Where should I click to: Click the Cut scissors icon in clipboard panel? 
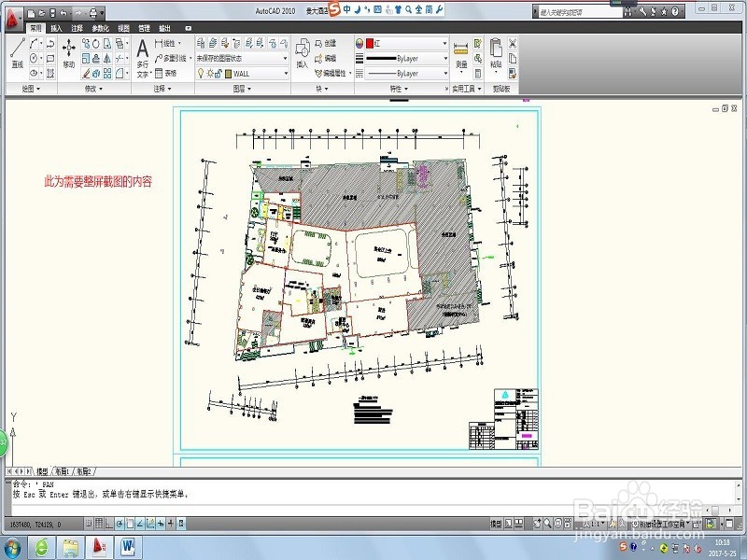click(x=513, y=44)
